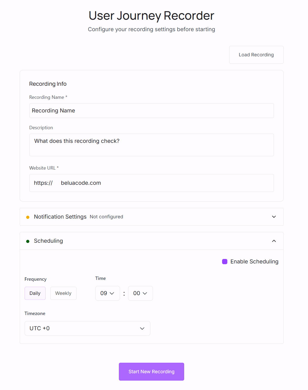This screenshot has height=390, width=308.
Task: Switch frequency to Weekly
Action: click(63, 293)
